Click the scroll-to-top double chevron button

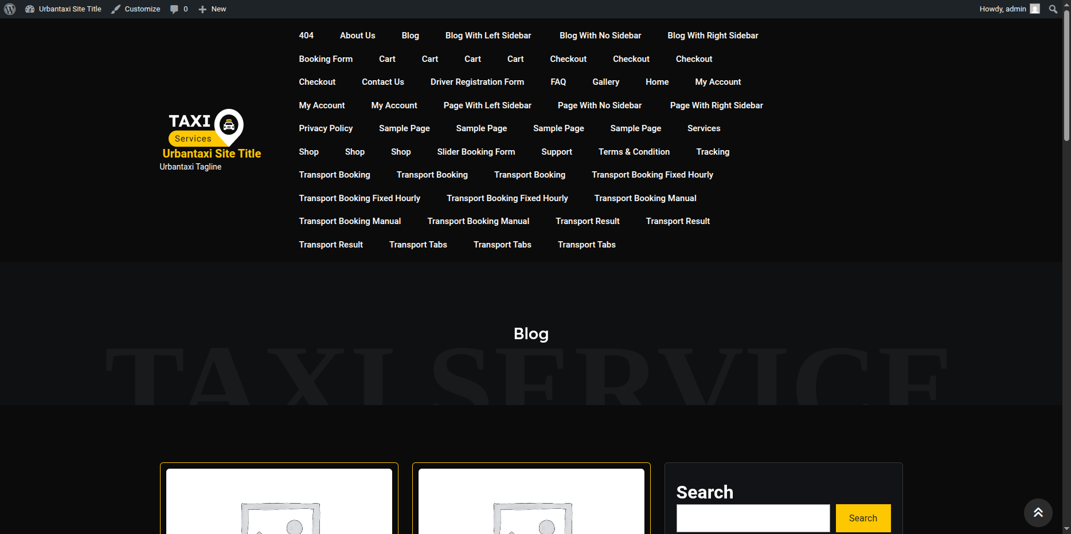tap(1038, 512)
